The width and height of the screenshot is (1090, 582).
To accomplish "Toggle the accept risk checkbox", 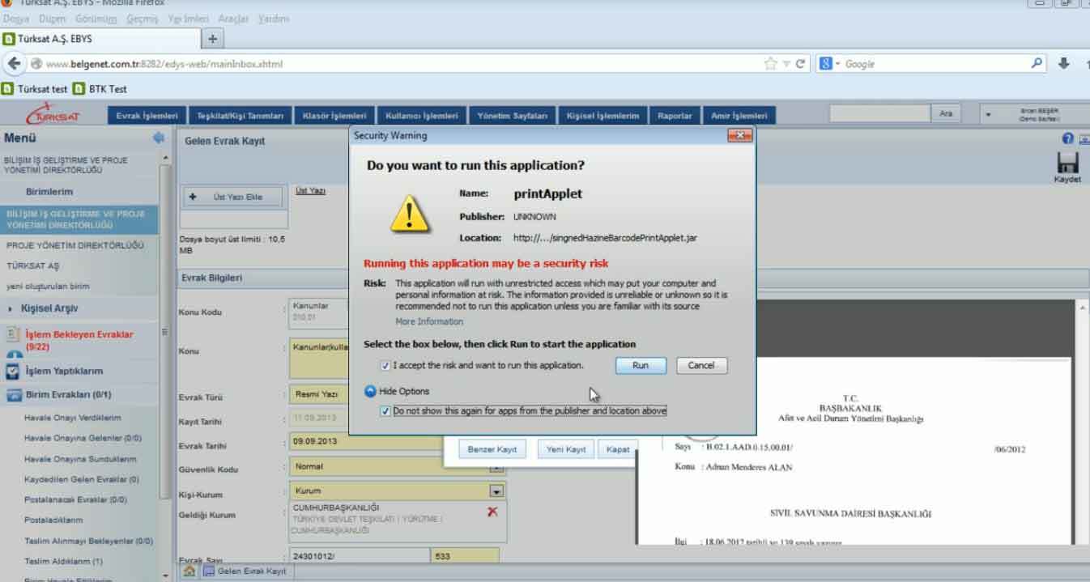I will (x=385, y=366).
